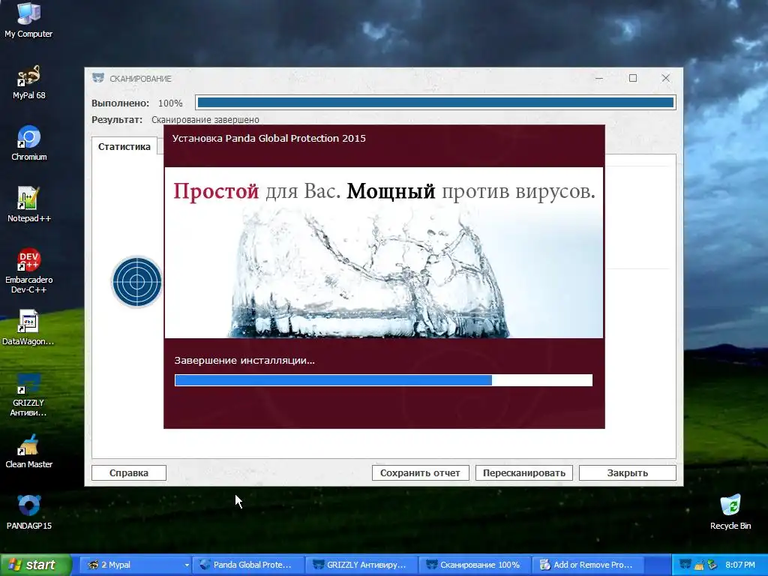The width and height of the screenshot is (768, 576).
Task: Switch to Add or Remove Pro… taskbar item
Action: [588, 565]
